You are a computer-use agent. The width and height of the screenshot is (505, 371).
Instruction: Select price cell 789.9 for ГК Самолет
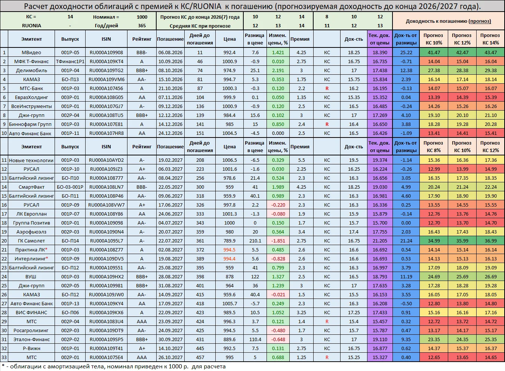click(x=230, y=241)
